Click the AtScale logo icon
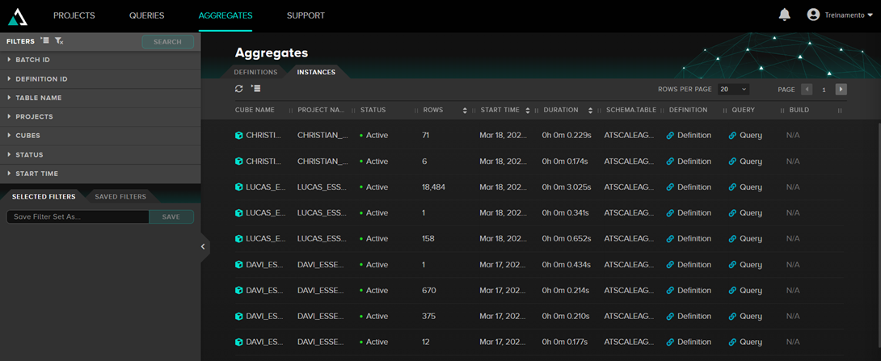This screenshot has width=881, height=361. (x=17, y=15)
